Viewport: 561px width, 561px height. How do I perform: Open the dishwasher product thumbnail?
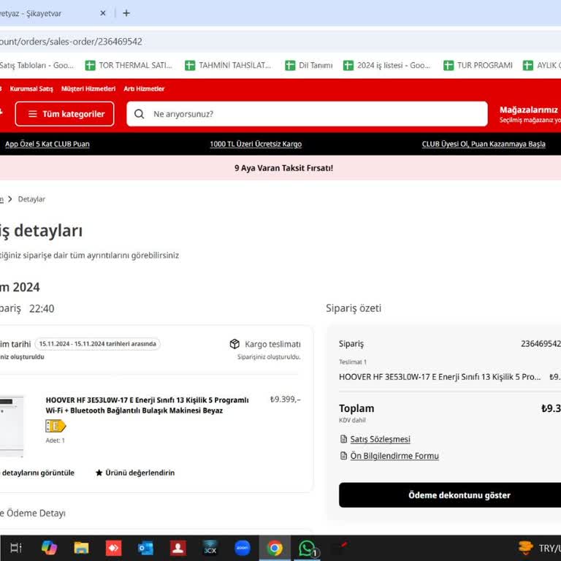pos(12,426)
